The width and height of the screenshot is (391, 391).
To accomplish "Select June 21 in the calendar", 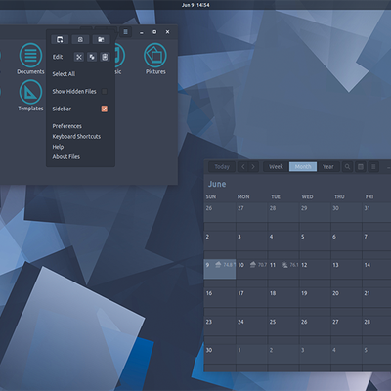I will click(x=377, y=297).
